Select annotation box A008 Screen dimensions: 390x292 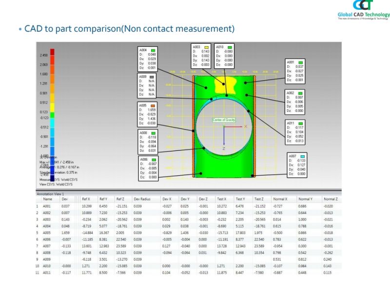(x=148, y=142)
